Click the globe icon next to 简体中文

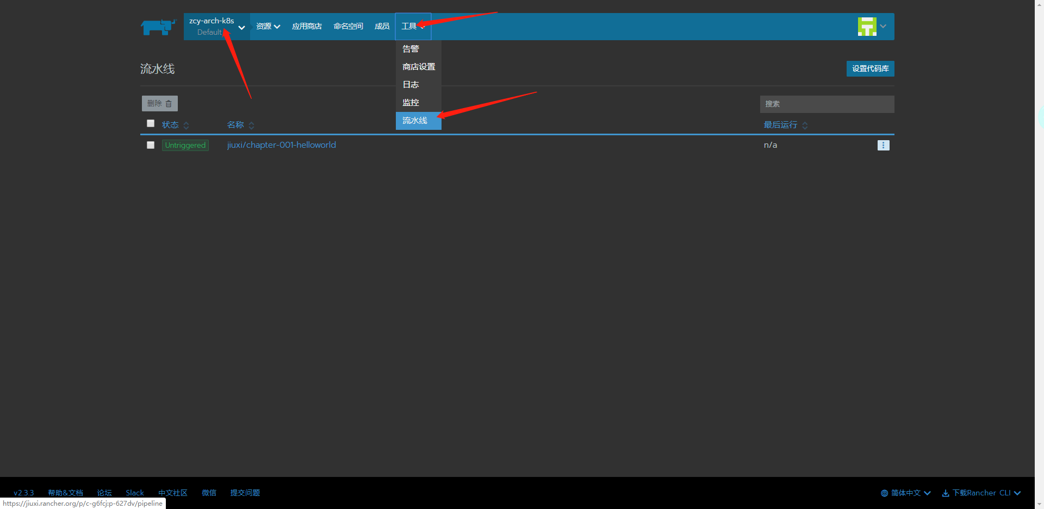[884, 493]
